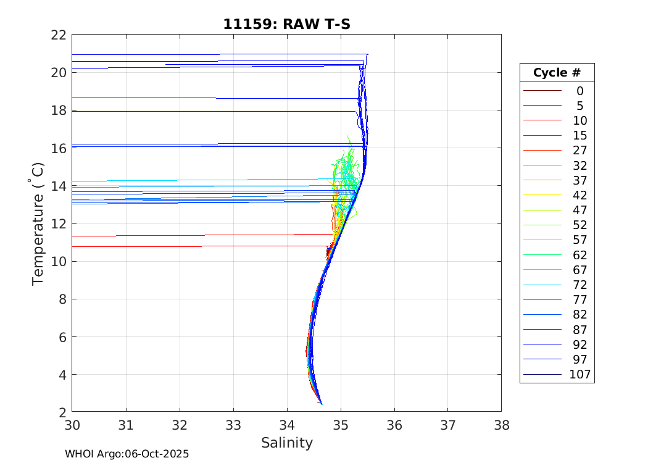This screenshot has height=463, width=648.
Task: Click legend label for cycle 97
Action: click(579, 360)
